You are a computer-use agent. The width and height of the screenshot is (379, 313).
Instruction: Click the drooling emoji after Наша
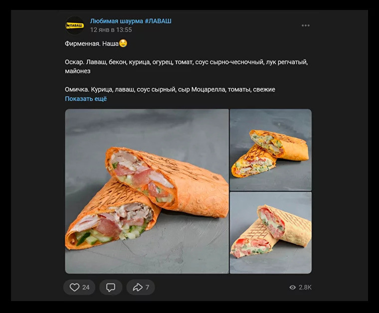pyautogui.click(x=123, y=43)
